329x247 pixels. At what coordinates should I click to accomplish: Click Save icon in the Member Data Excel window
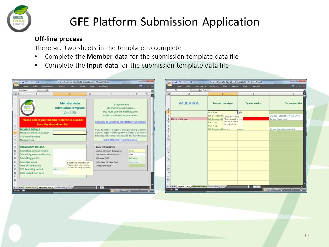pos(23,82)
